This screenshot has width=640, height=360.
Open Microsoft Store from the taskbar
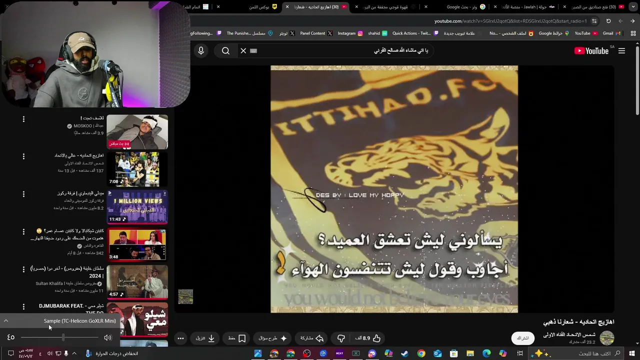click(454, 353)
